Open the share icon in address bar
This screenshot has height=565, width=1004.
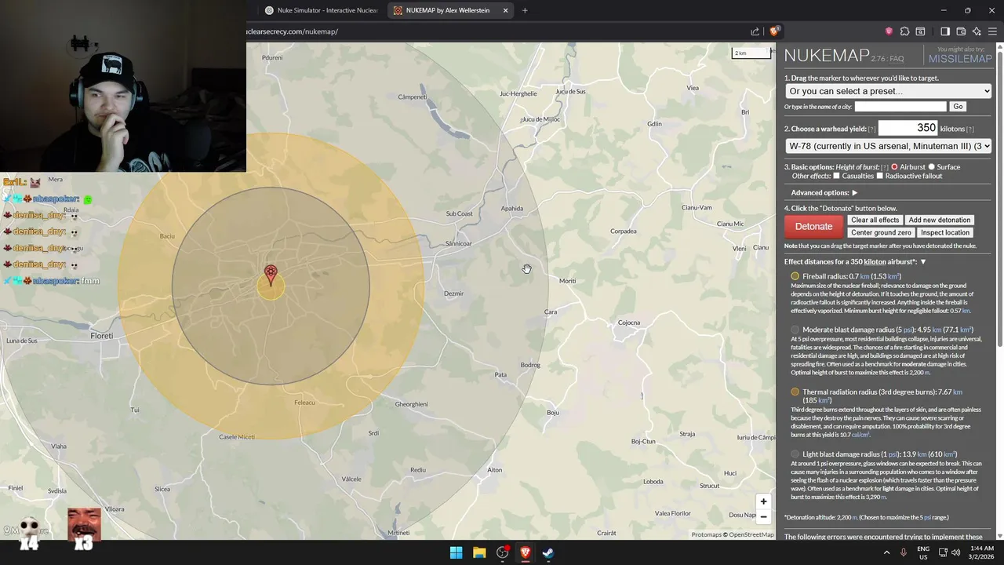(x=755, y=31)
